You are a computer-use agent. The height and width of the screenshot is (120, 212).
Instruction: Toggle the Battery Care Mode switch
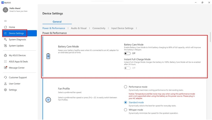(x=127, y=53)
